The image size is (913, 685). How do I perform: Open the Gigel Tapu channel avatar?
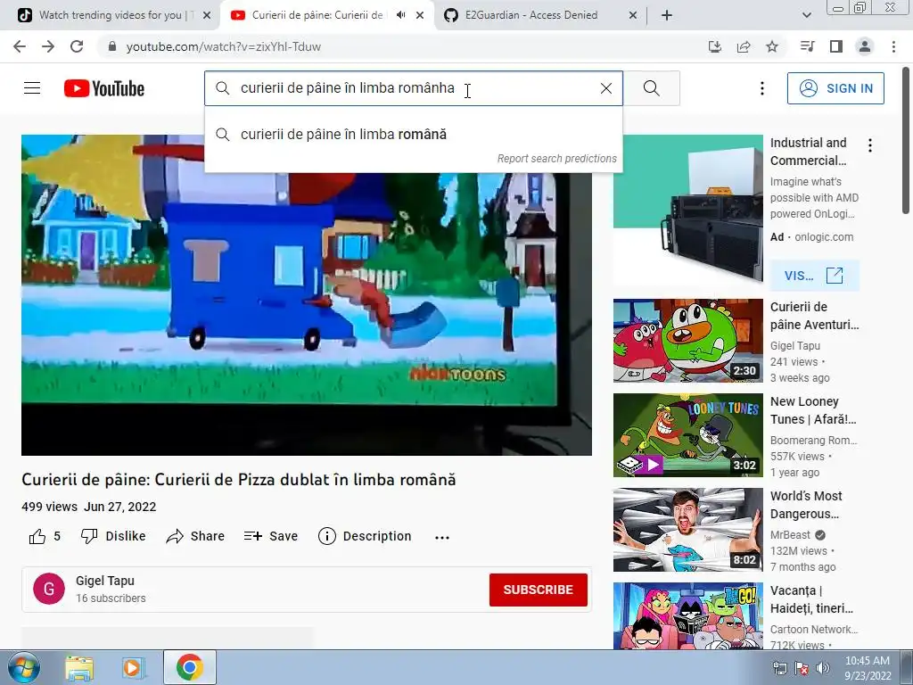(x=49, y=589)
